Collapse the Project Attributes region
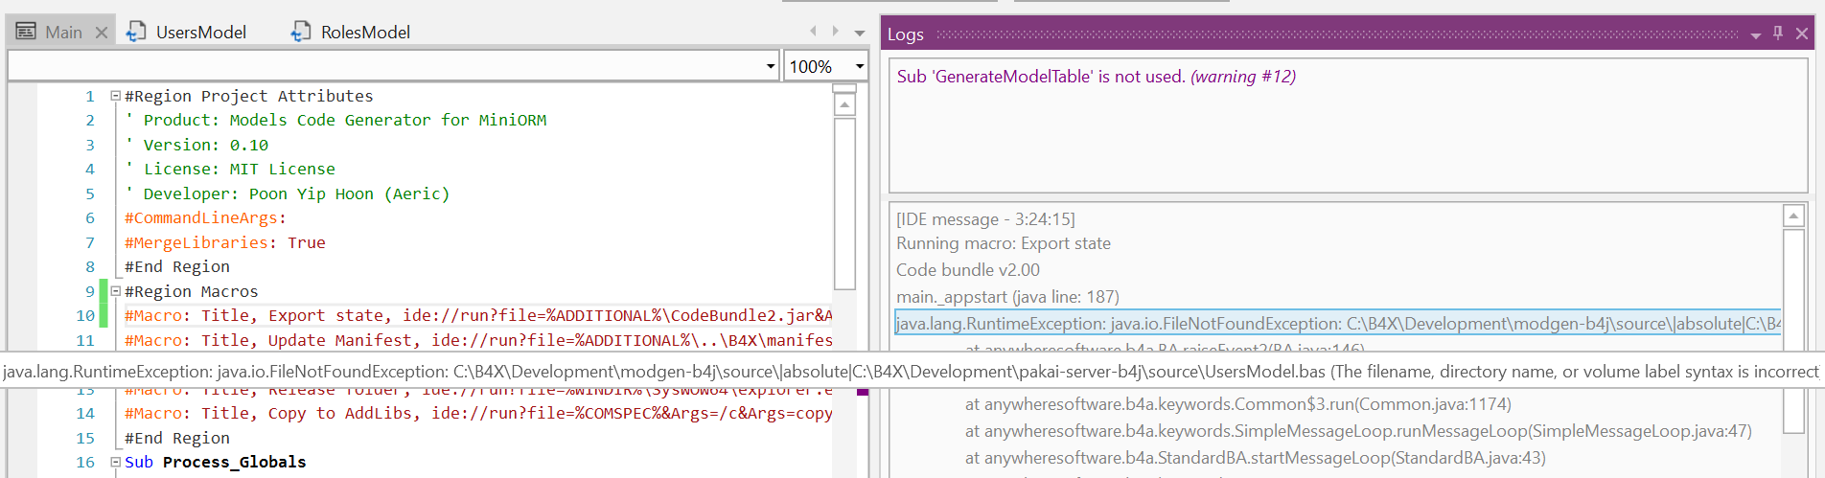1825x478 pixels. tap(115, 96)
